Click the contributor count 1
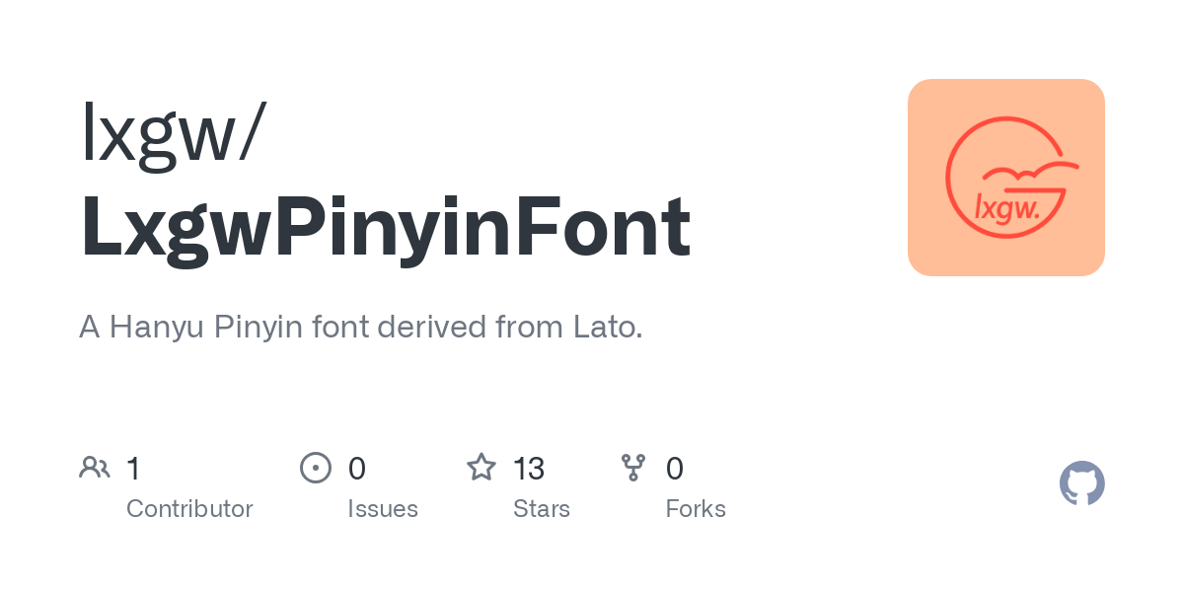Image resolution: width=1184 pixels, height=592 pixels. pyautogui.click(x=133, y=469)
